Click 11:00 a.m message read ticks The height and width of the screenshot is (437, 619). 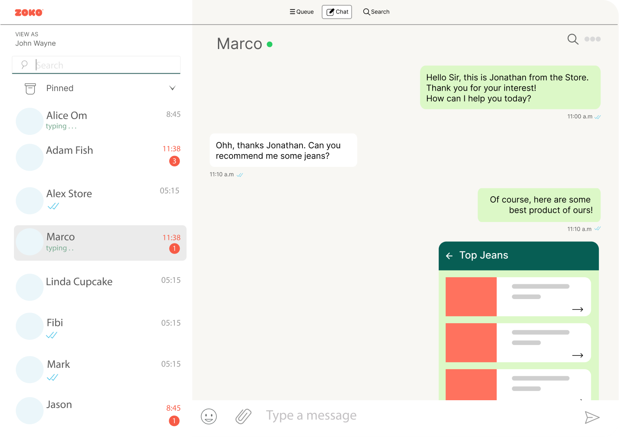click(598, 117)
